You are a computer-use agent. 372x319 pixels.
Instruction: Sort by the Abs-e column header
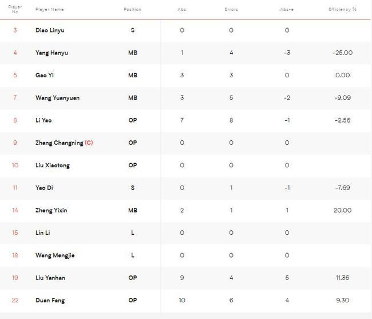[287, 9]
